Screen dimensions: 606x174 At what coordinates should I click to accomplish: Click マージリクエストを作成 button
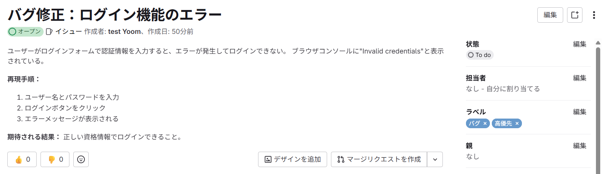[x=379, y=159]
